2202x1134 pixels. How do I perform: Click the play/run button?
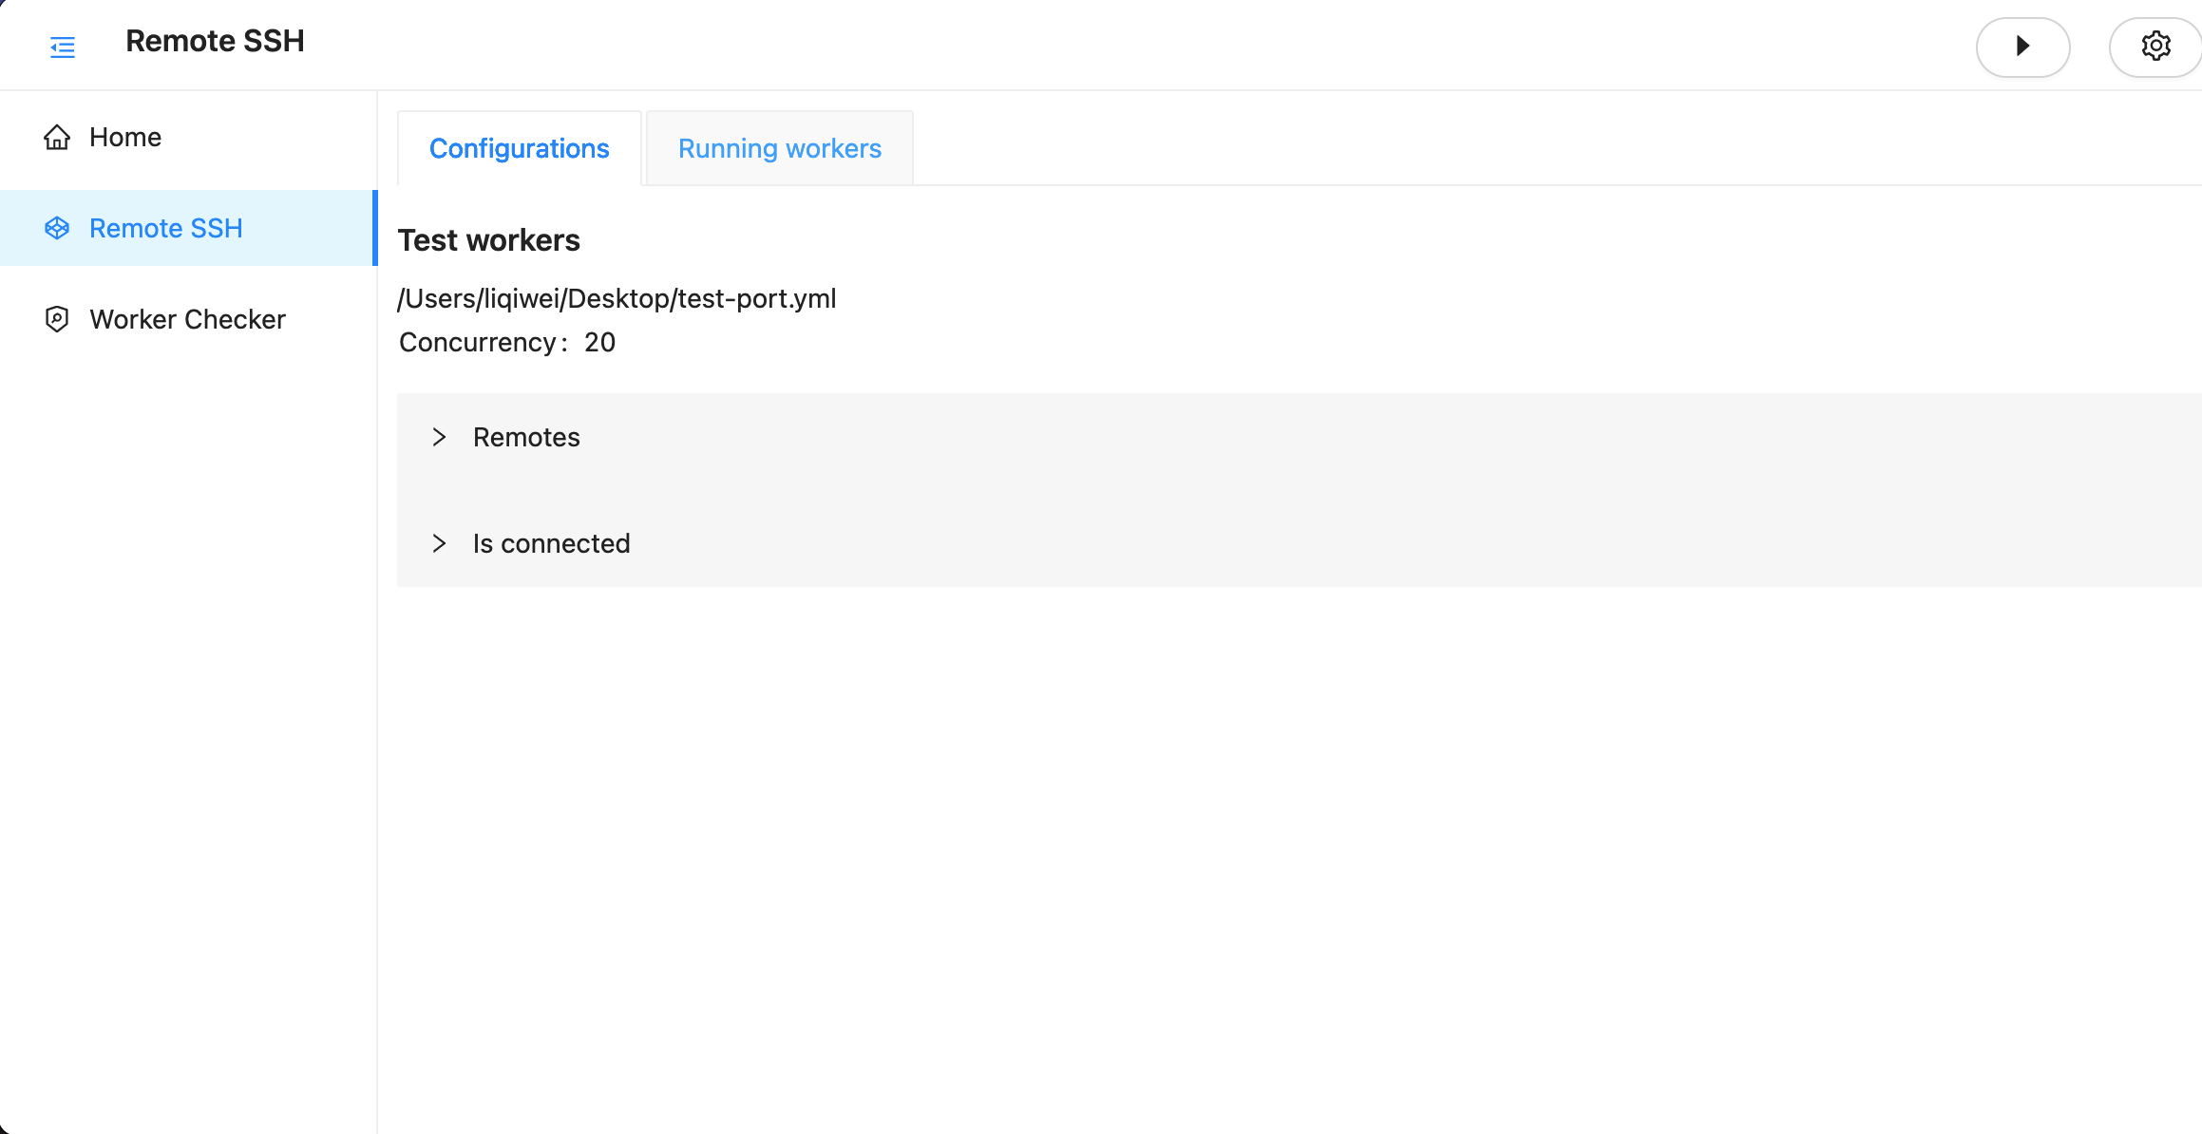coord(2022,47)
